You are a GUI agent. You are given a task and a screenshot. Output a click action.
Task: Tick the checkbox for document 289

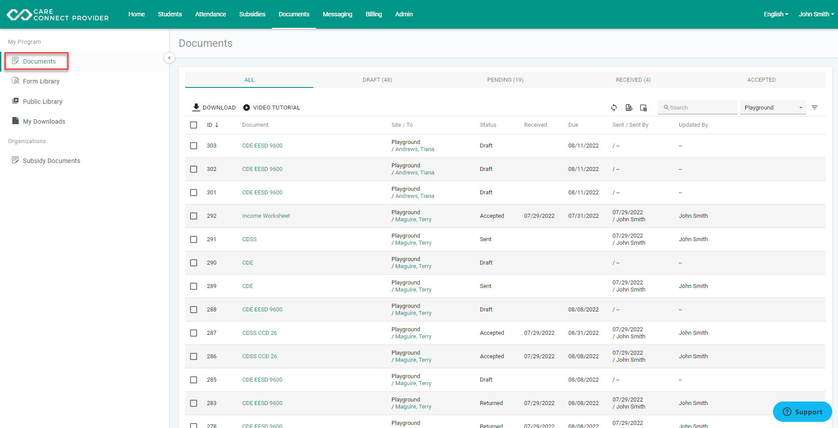[194, 286]
